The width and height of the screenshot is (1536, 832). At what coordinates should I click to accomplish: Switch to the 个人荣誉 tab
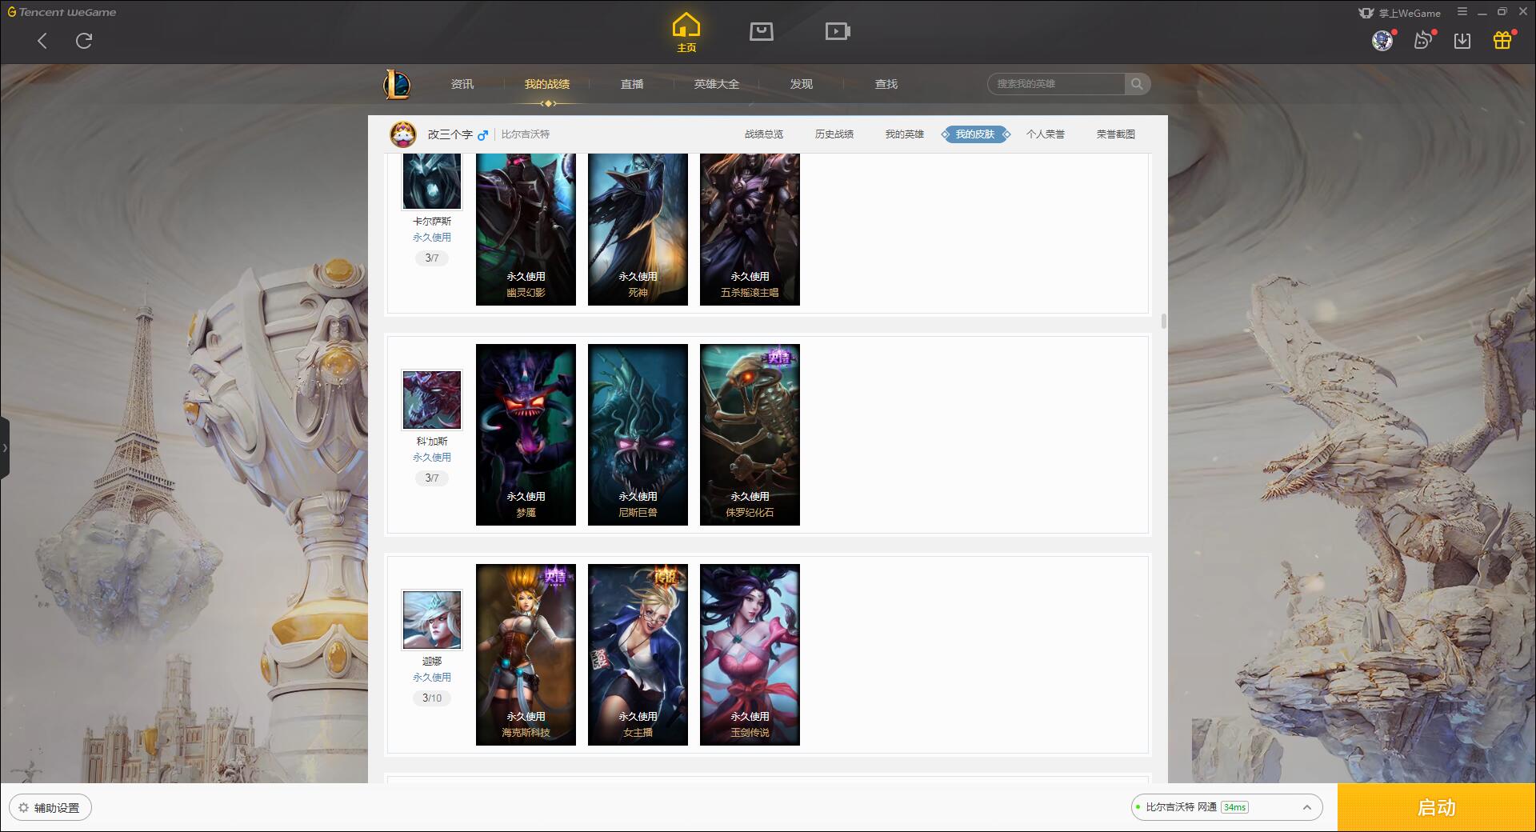coord(1046,134)
